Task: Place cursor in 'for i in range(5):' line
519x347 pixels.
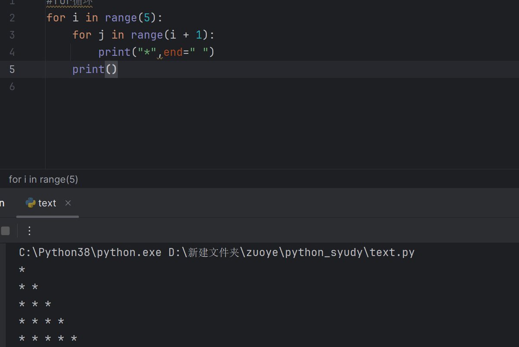Action: pos(104,18)
